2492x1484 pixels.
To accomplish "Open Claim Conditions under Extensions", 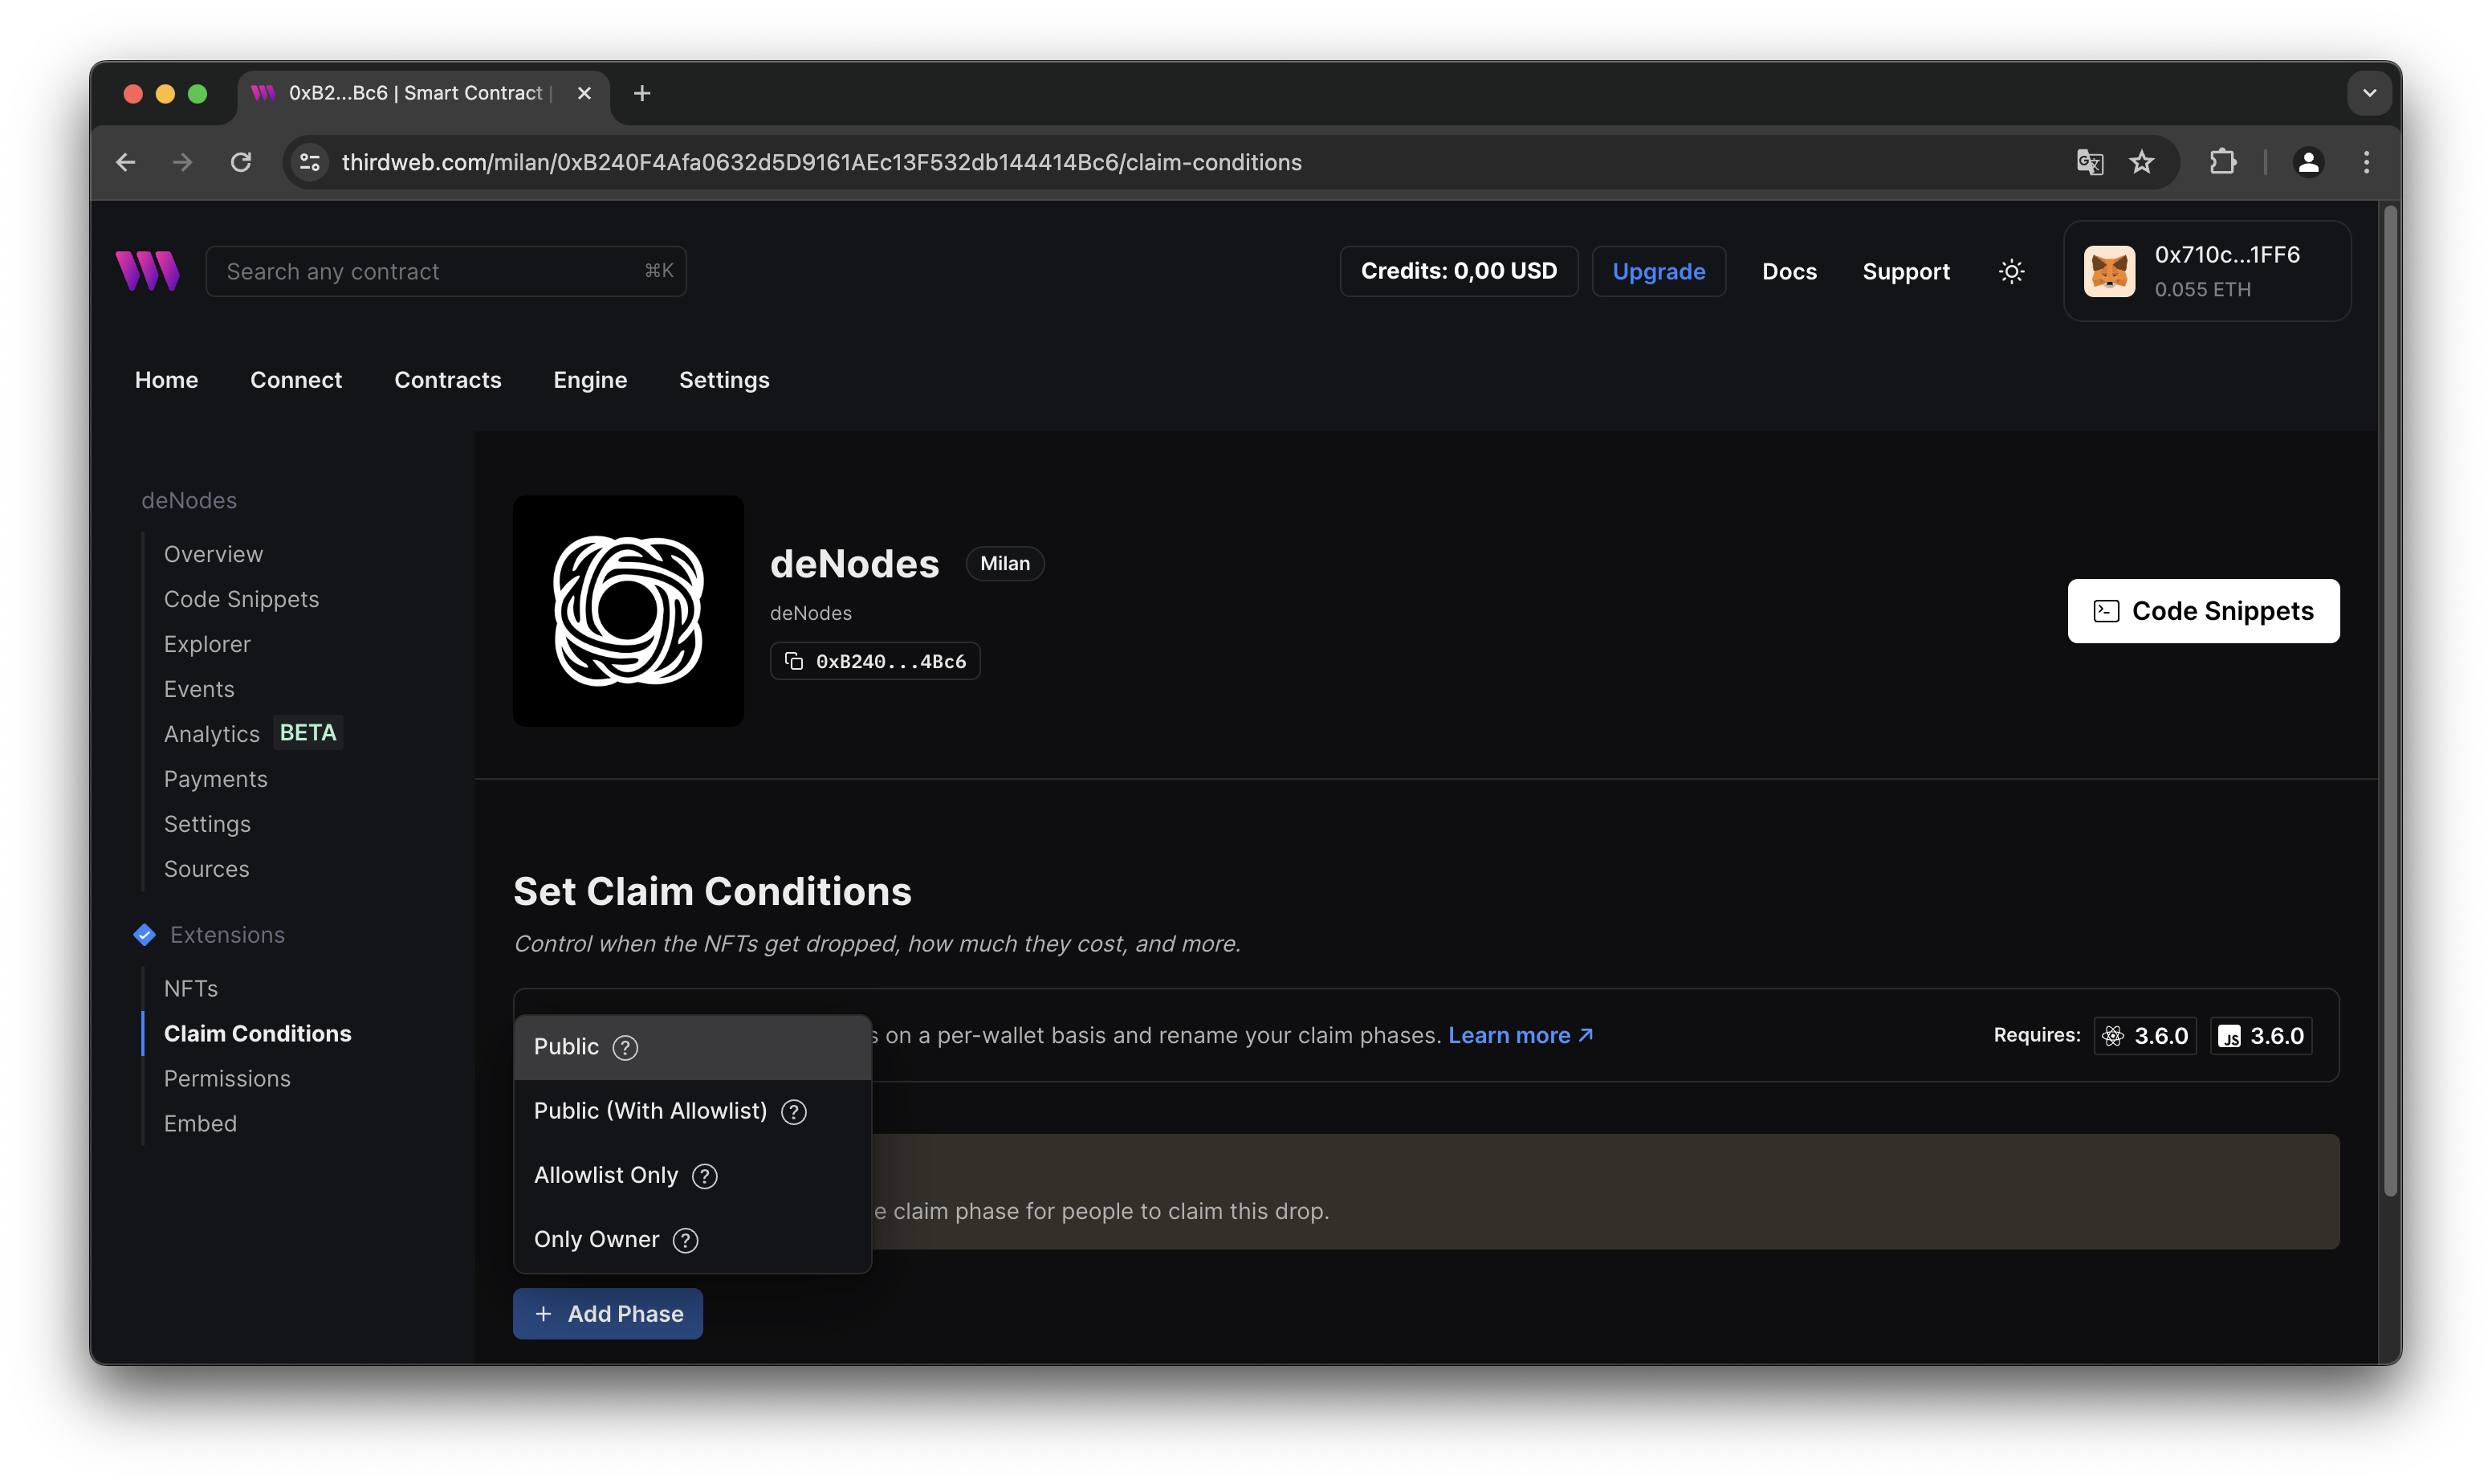I will 258,1034.
